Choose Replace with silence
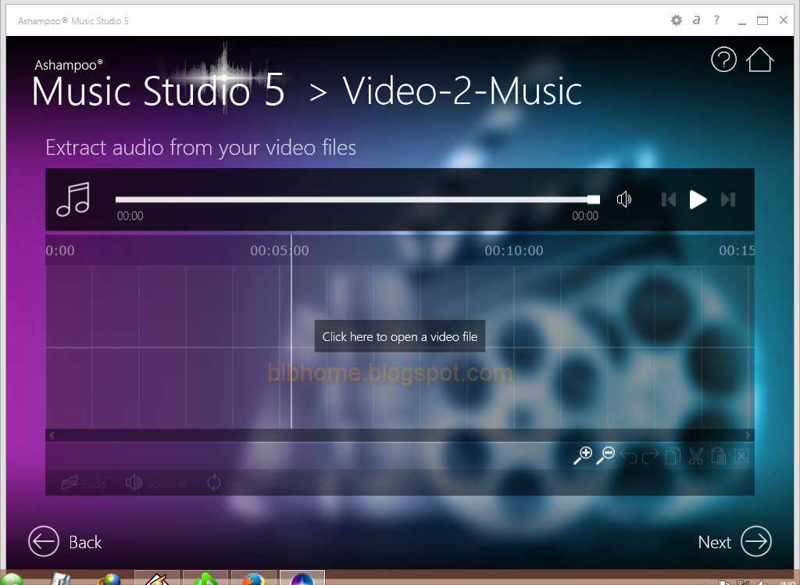 pyautogui.click(x=269, y=483)
